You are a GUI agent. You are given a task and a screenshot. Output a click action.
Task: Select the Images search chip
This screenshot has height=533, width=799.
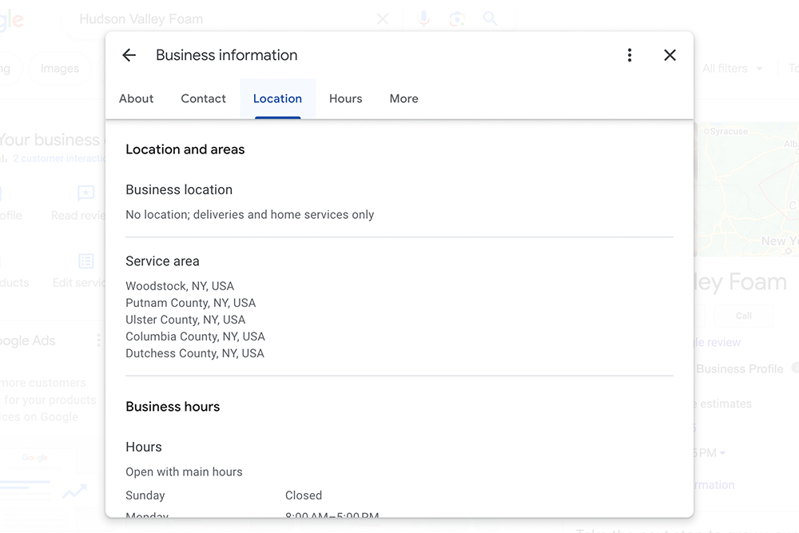click(x=59, y=69)
